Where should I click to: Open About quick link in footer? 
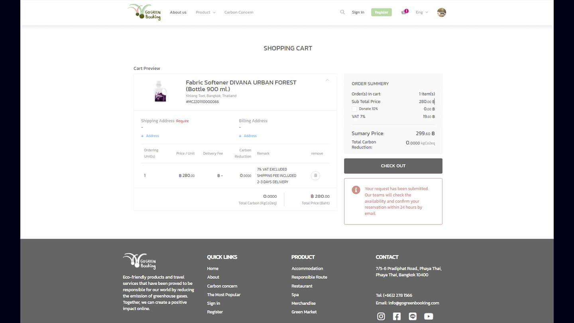pos(213,277)
